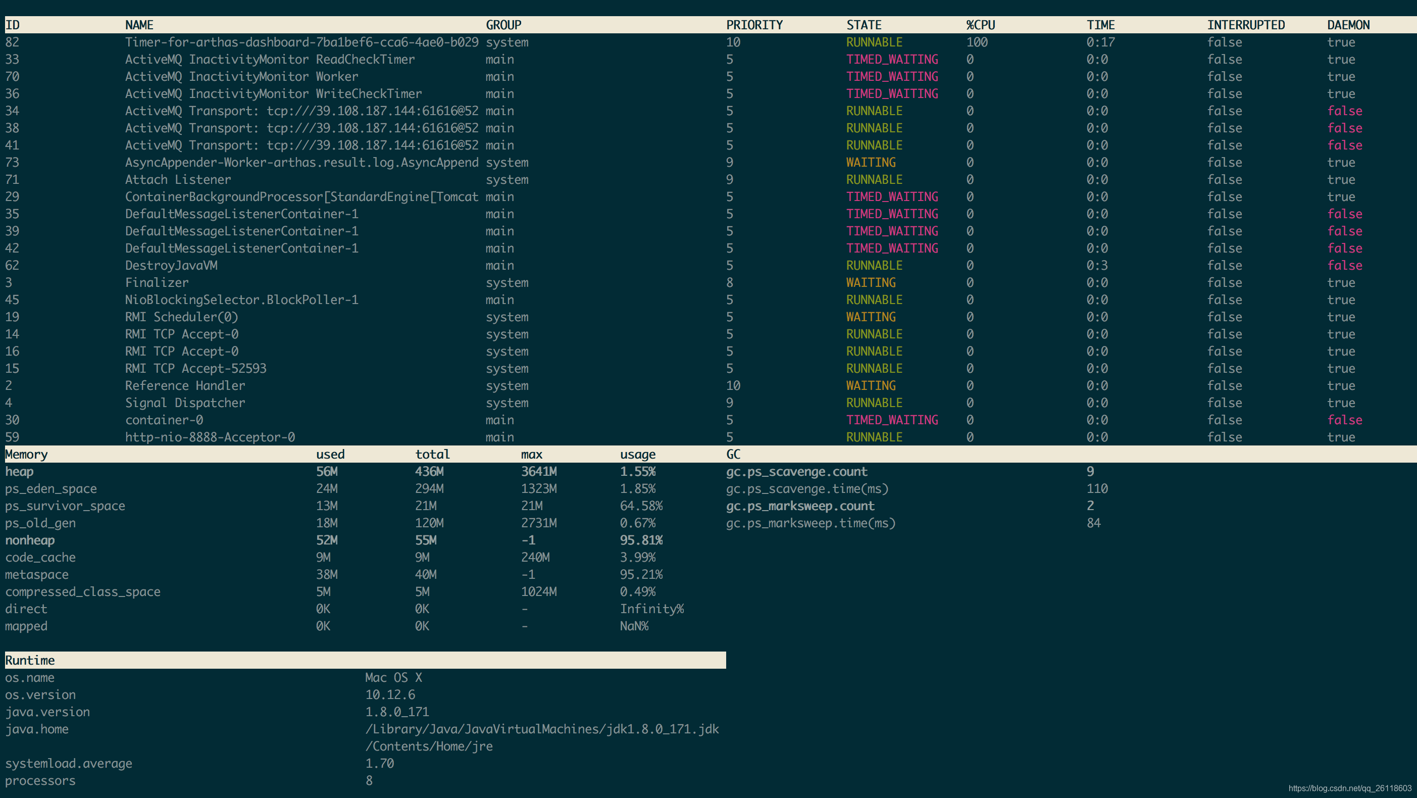Click the GROUP column header
Screen dimensions: 1417x798
[503, 25]
